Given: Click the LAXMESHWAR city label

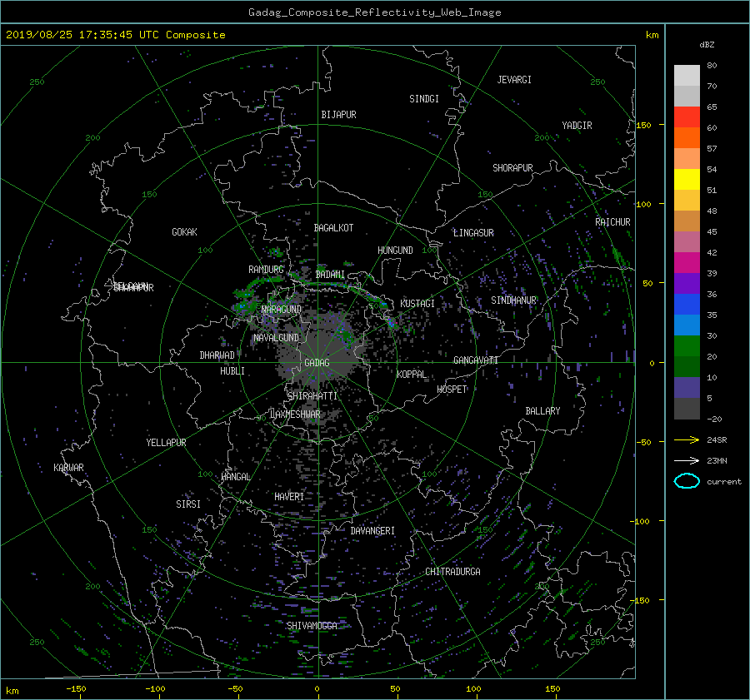Looking at the screenshot, I should pos(295,415).
